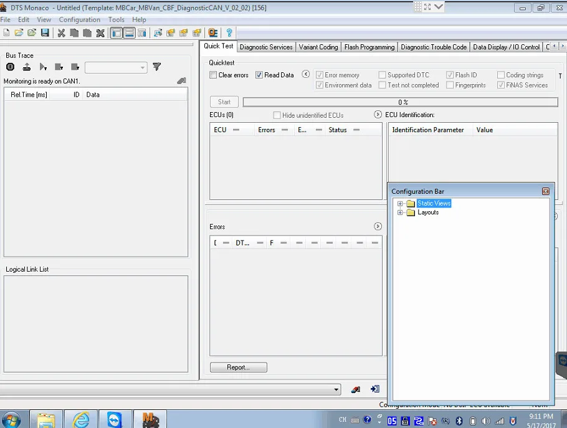
Task: Click the third column layout toolbar icon
Action: tap(142, 33)
